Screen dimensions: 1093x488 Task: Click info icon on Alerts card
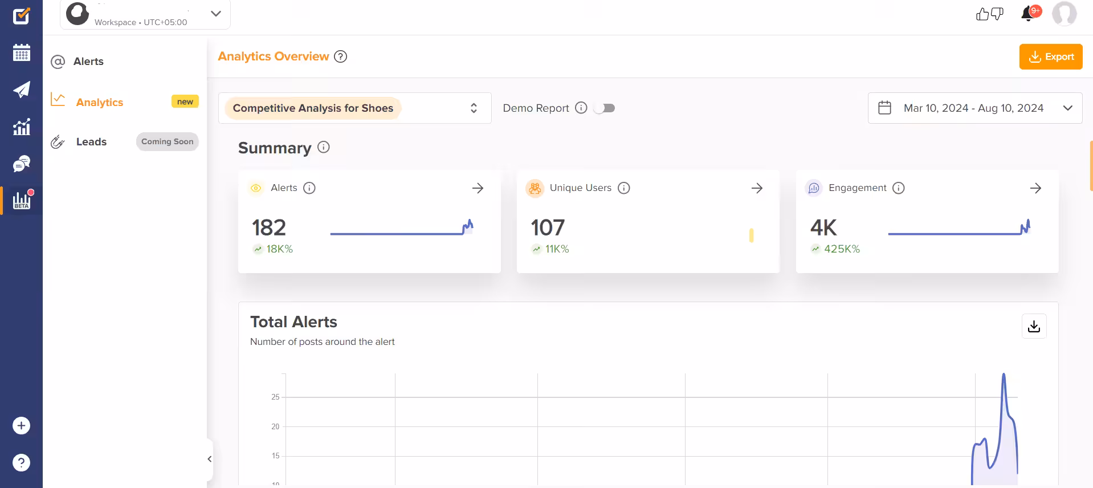(x=309, y=188)
